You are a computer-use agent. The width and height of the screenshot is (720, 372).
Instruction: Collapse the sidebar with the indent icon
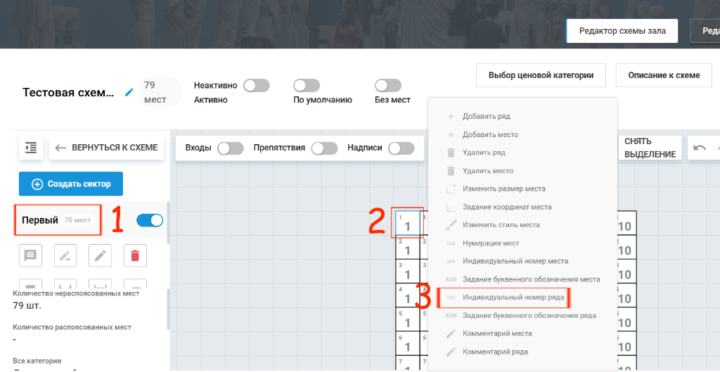[31, 148]
